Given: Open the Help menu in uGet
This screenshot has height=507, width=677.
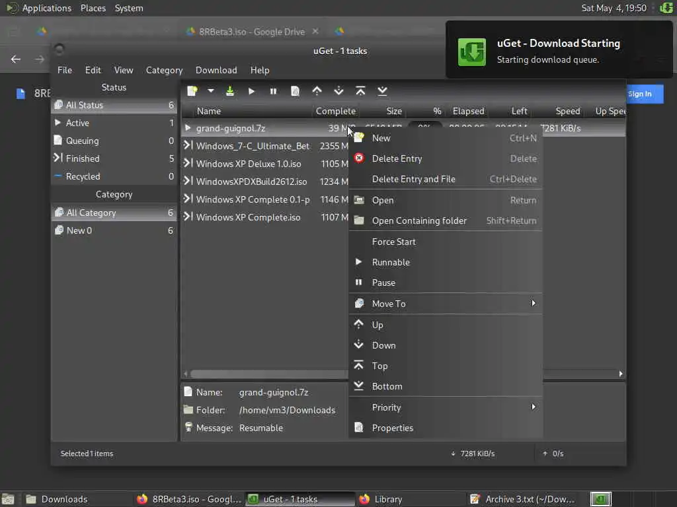Looking at the screenshot, I should point(260,70).
